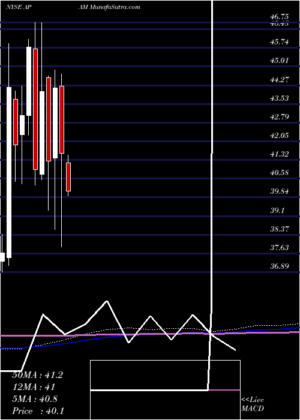Image resolution: width=300 pixels, height=420 pixels.
Task: Click the 40.58 price axis label
Action: pyautogui.click(x=279, y=173)
